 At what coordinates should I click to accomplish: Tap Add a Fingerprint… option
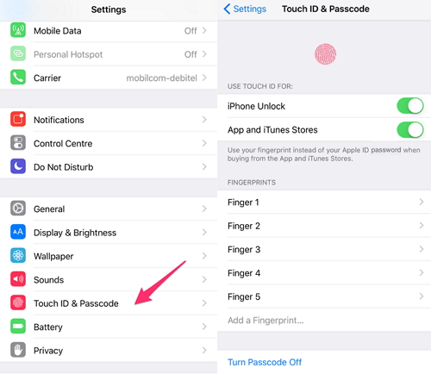pyautogui.click(x=265, y=320)
